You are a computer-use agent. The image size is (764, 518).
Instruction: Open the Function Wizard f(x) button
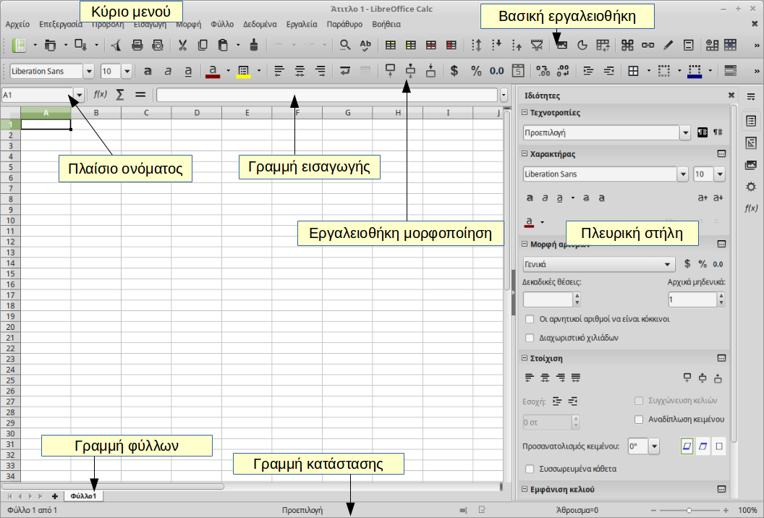click(100, 95)
